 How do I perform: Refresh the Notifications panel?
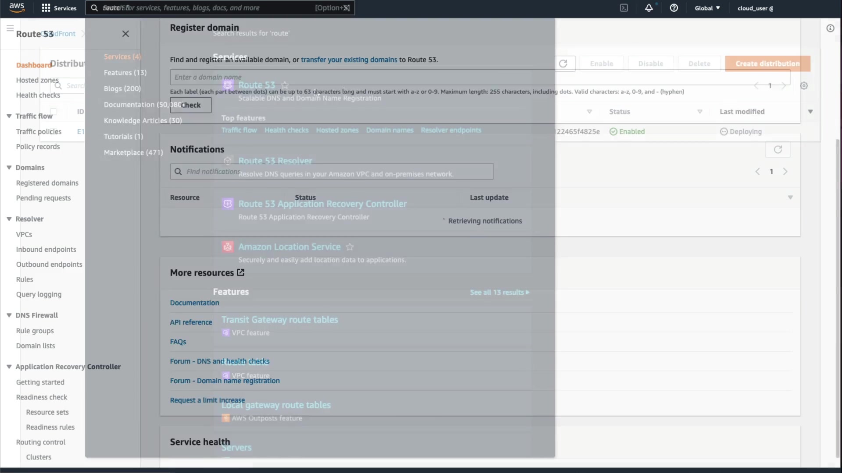pyautogui.click(x=778, y=150)
